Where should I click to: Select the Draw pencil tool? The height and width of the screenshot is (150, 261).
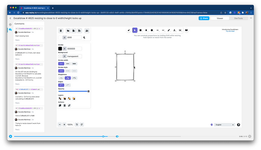[x=169, y=30]
